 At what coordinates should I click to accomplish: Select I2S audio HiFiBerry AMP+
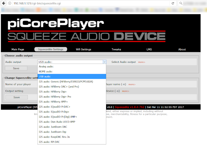click(72, 102)
